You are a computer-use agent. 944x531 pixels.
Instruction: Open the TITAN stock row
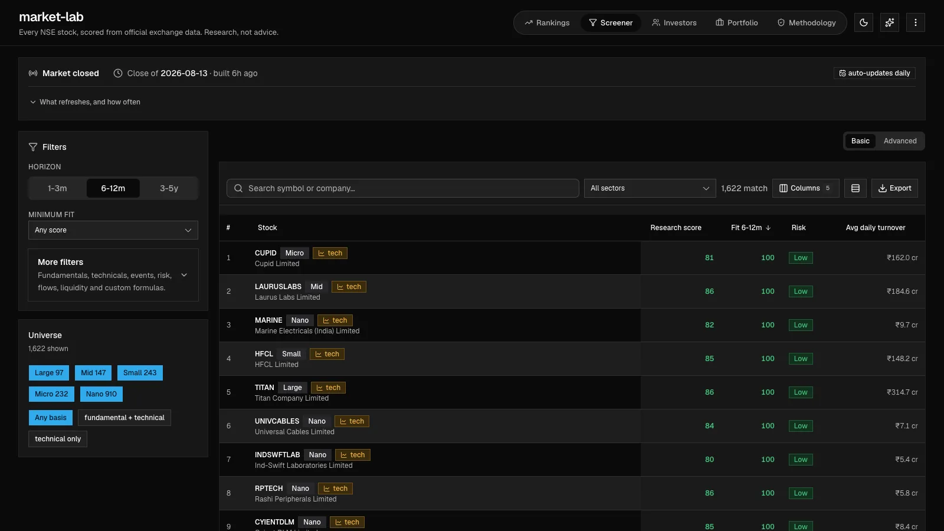point(572,392)
